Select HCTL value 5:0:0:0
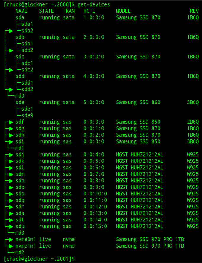This screenshot has height=263, width=202. pyautogui.click(x=94, y=102)
